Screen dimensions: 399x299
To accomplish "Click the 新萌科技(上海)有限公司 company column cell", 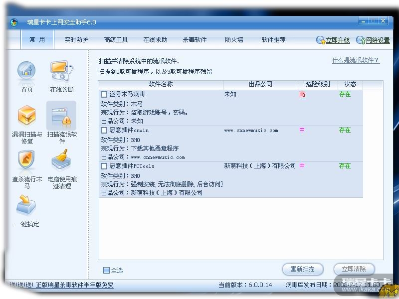I will (260, 166).
